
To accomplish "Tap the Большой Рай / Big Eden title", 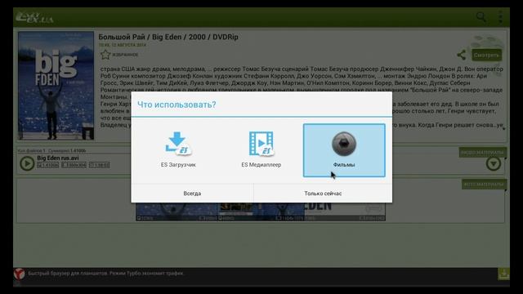I will point(168,37).
